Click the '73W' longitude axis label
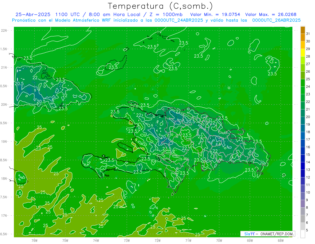The width and height of the screenshot is (315, 244). coord(127,240)
